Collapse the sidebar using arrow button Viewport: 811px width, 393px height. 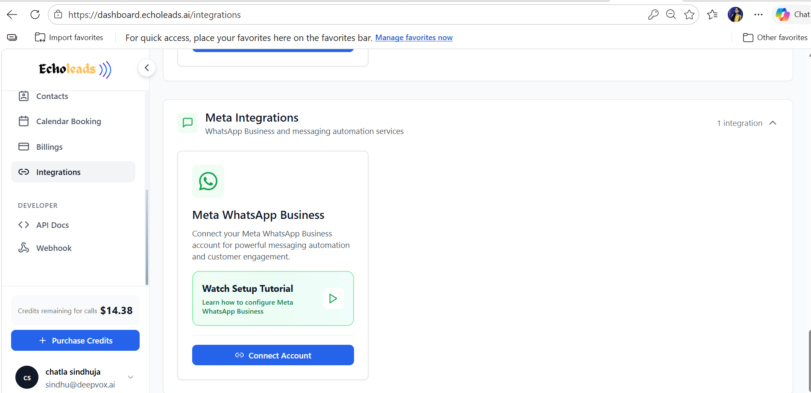tap(146, 67)
